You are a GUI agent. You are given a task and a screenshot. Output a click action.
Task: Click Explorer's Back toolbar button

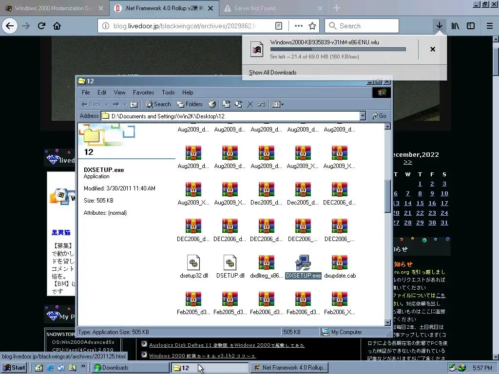coord(92,104)
